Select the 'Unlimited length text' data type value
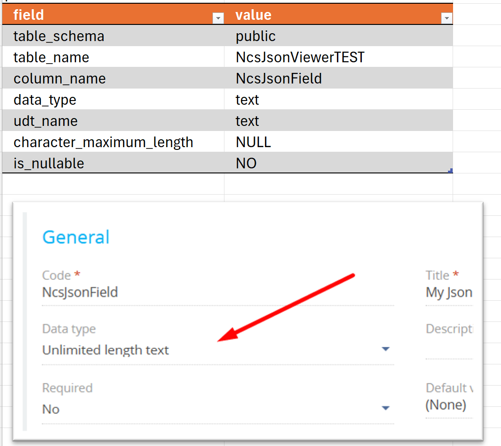Viewport: 501px width, 446px height. tap(106, 350)
